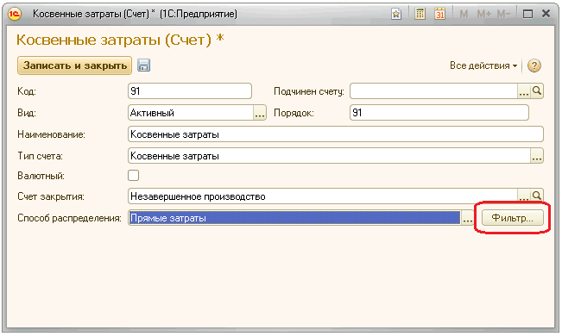The width and height of the screenshot is (562, 336).
Task: Open selection ellipsis for Тип счета
Action: tap(537, 156)
